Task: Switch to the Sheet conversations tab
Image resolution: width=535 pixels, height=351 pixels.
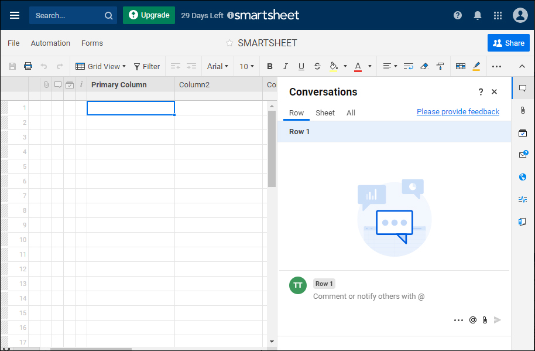Action: tap(325, 113)
